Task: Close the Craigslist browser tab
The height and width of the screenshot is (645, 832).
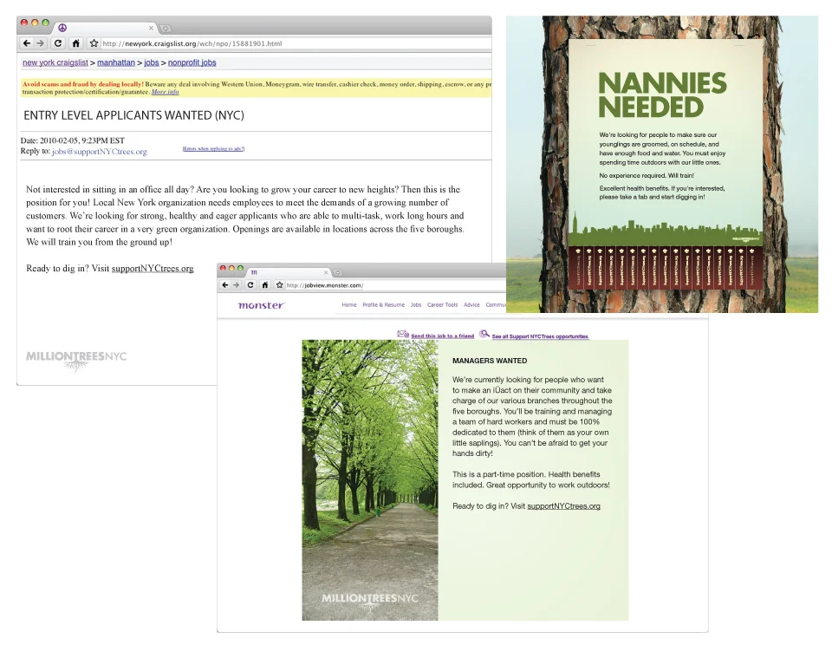Action: tap(151, 28)
